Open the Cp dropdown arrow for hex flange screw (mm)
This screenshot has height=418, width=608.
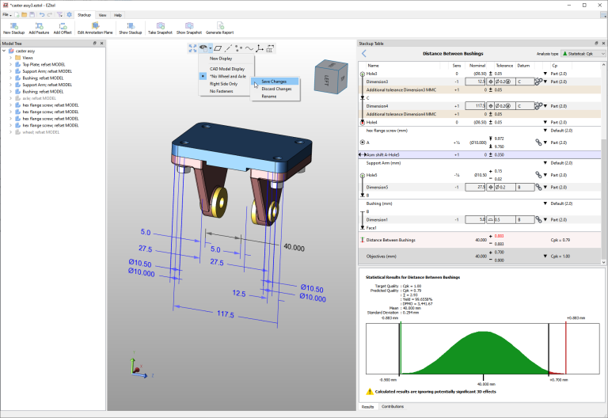pyautogui.click(x=545, y=131)
